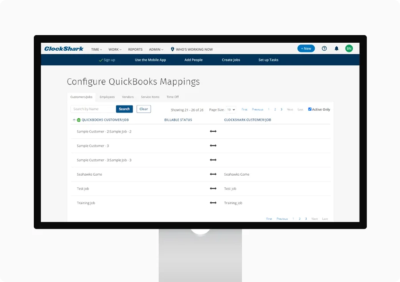Switch to the Time Off tab
This screenshot has width=400, height=282.
click(173, 97)
